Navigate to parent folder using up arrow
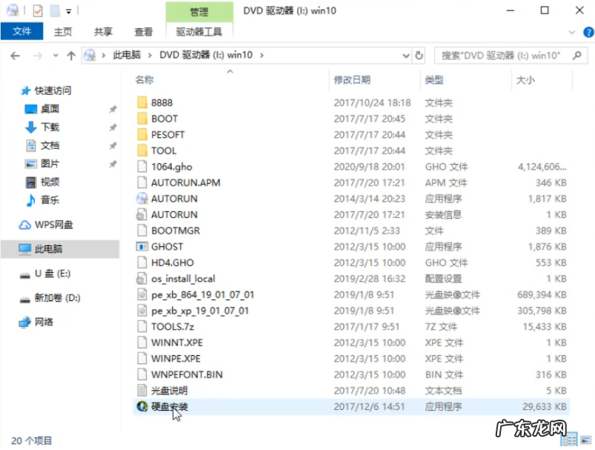 coord(70,55)
